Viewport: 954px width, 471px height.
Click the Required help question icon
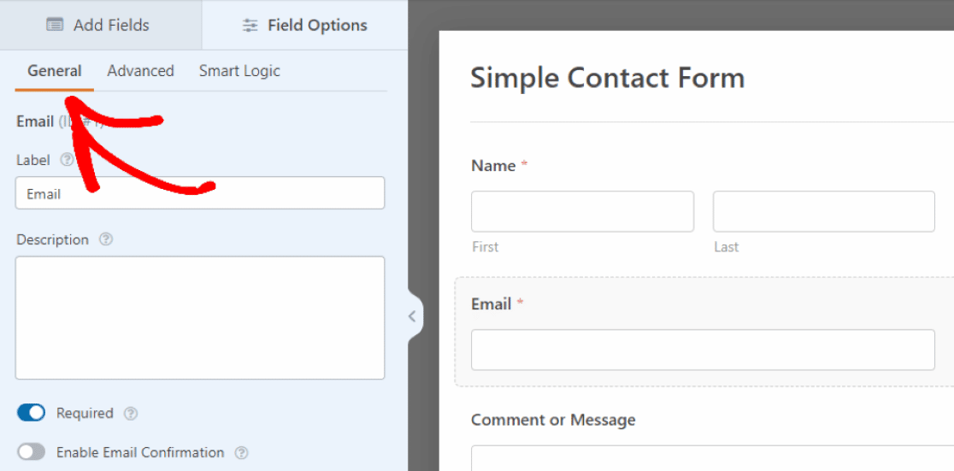click(x=131, y=414)
